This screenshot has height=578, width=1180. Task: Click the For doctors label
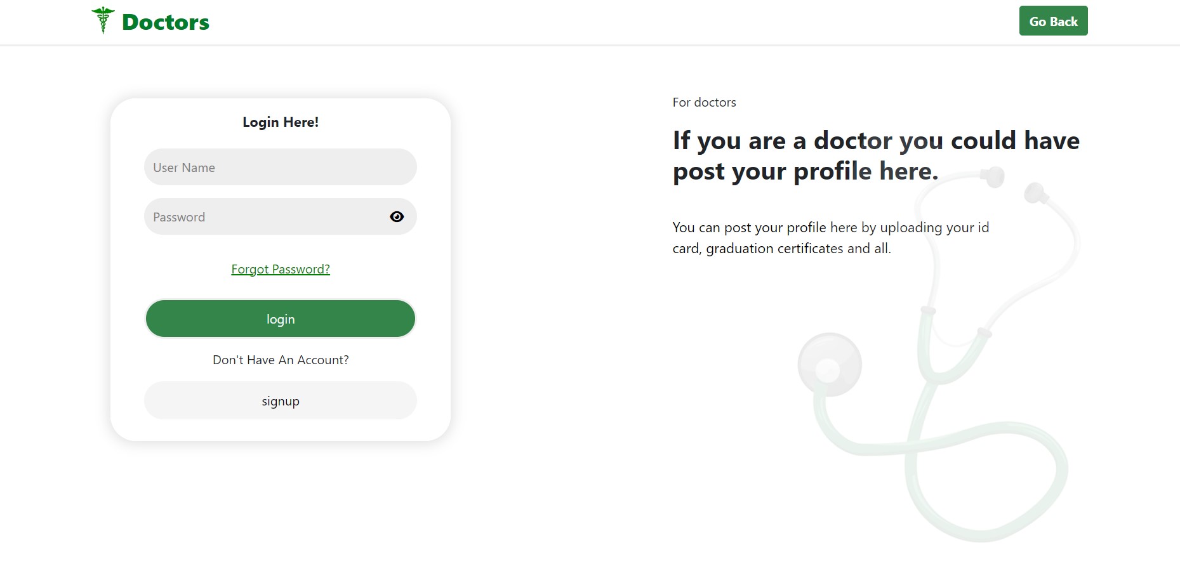704,102
